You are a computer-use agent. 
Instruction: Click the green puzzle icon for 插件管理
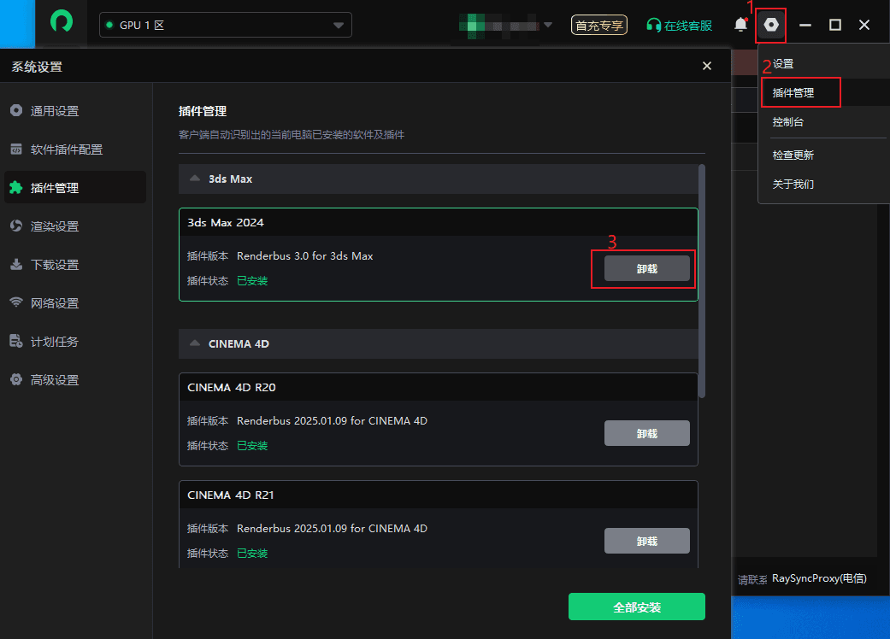click(16, 188)
